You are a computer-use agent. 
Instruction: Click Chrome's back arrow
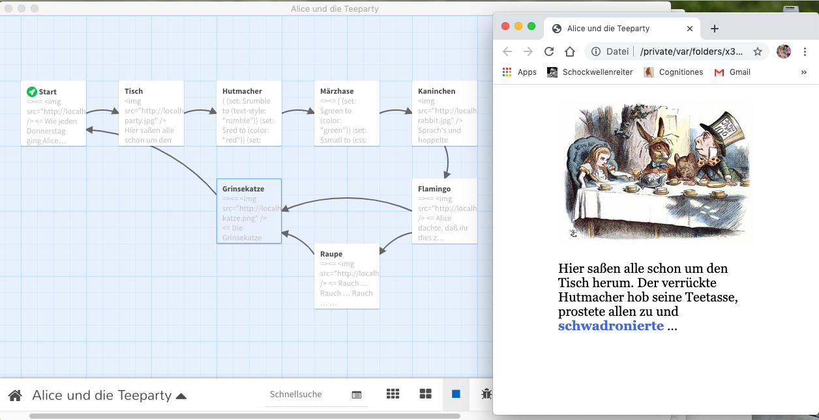point(507,51)
